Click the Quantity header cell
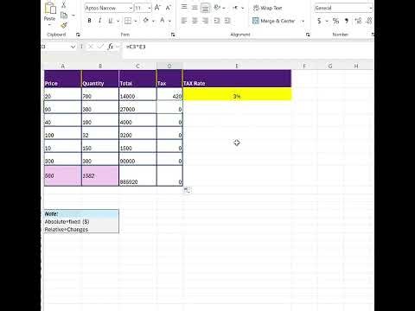The image size is (415, 311). click(x=100, y=79)
